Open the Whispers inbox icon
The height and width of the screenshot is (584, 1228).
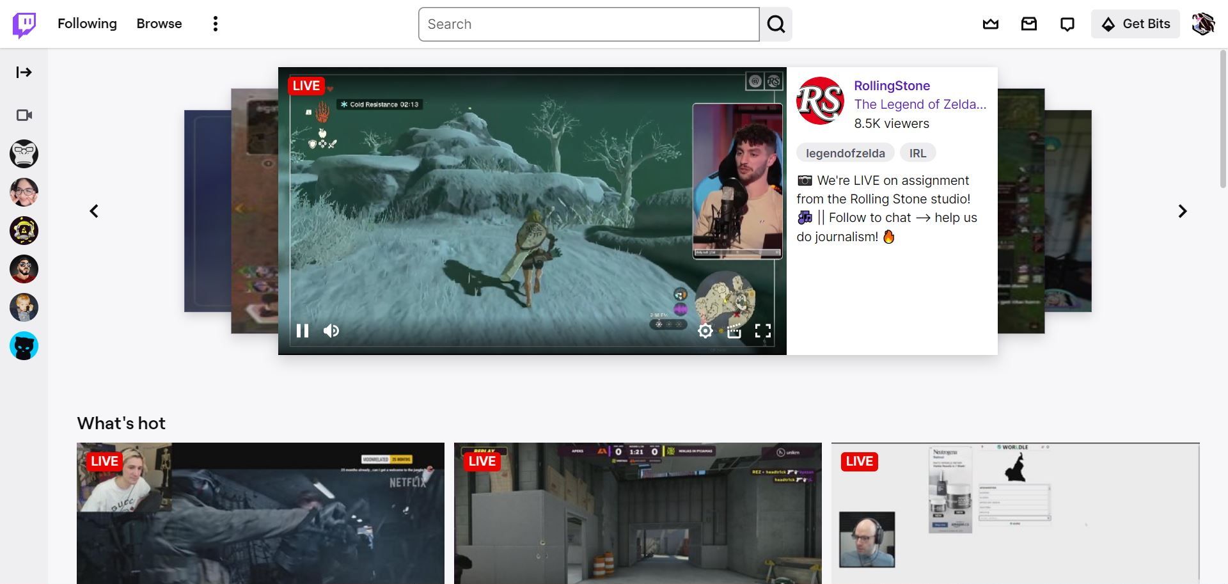[x=1028, y=24]
